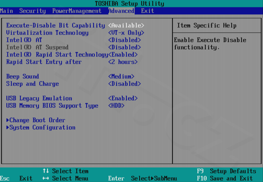Select the Sleep and Charge label
The height and width of the screenshot is (182, 263).
[33, 84]
